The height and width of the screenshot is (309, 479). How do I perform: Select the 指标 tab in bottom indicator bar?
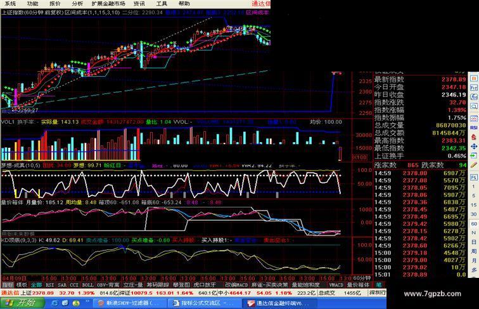point(8,284)
